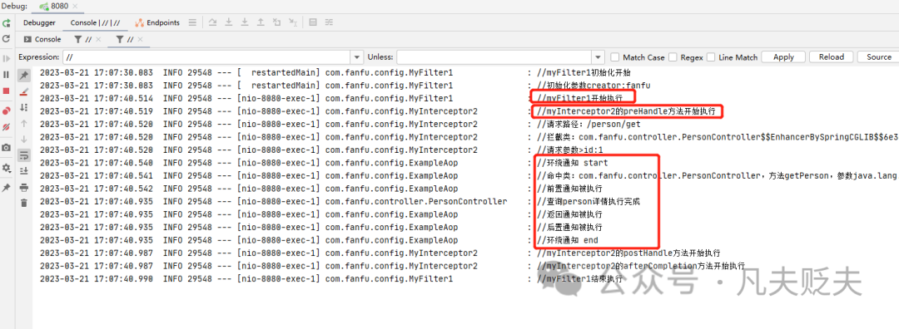The width and height of the screenshot is (899, 329).
Task: Toggle Mute Breakpoints icon
Action: (x=7, y=127)
